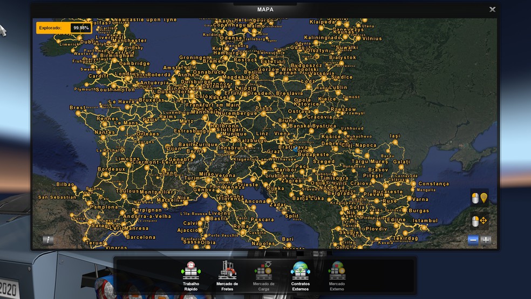Click the mouse pan-map hint icon
The image size is (531, 299).
click(x=479, y=221)
